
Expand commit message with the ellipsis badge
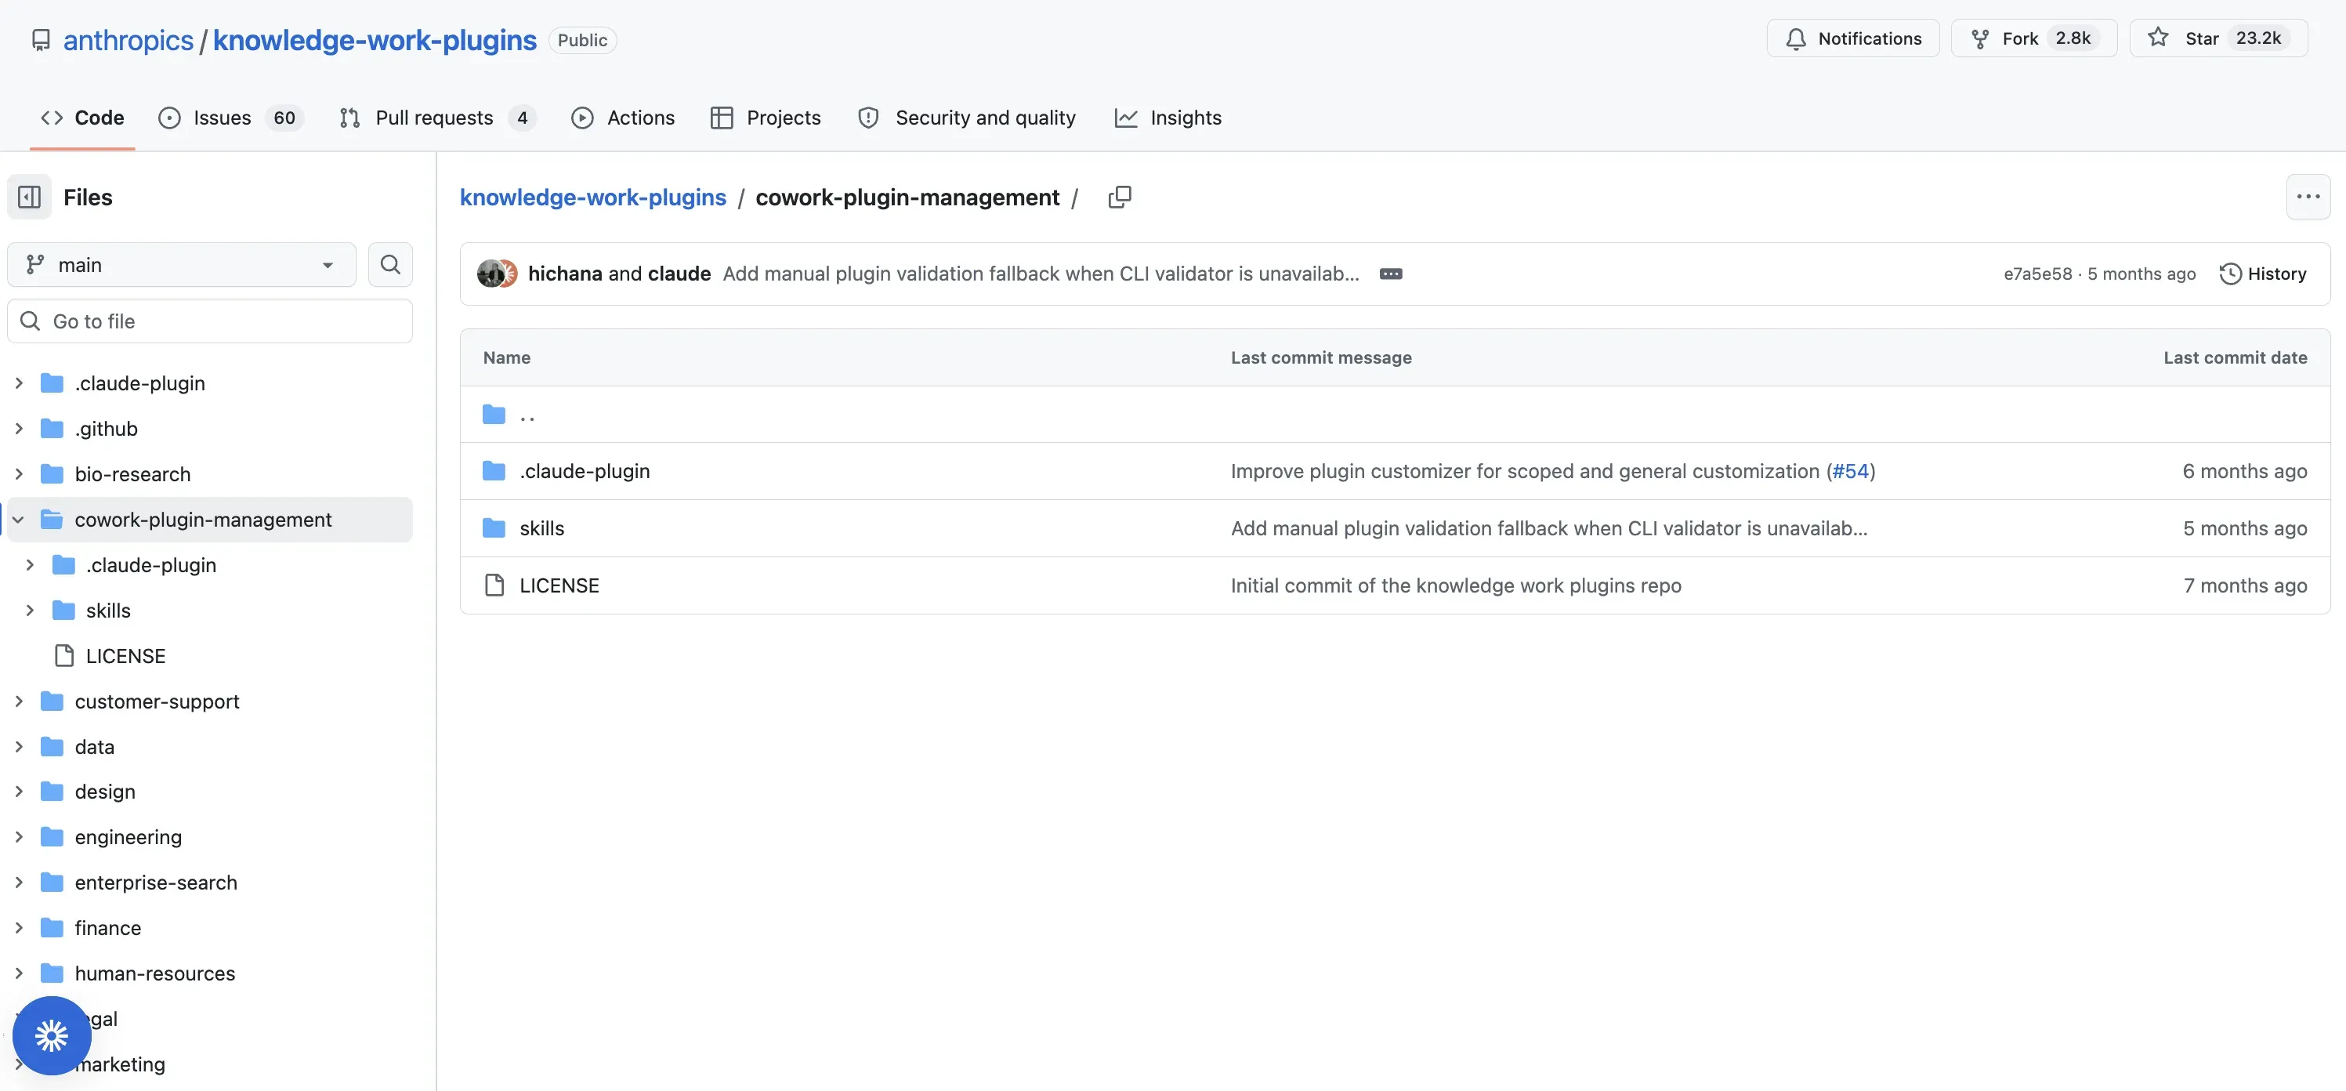click(x=1391, y=274)
